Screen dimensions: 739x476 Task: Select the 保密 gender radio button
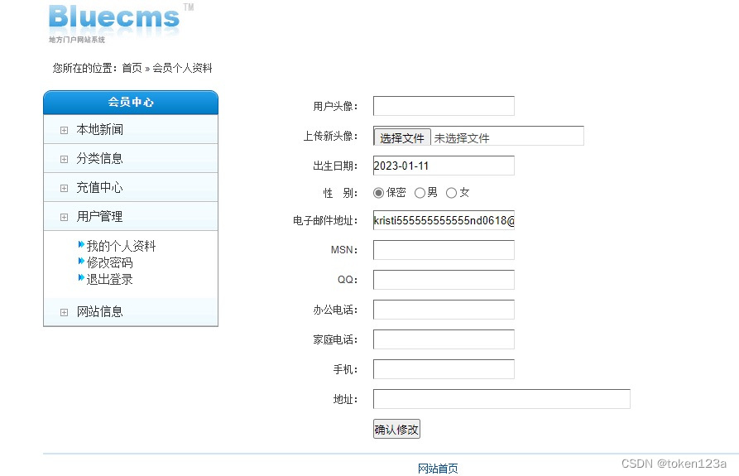tap(378, 193)
